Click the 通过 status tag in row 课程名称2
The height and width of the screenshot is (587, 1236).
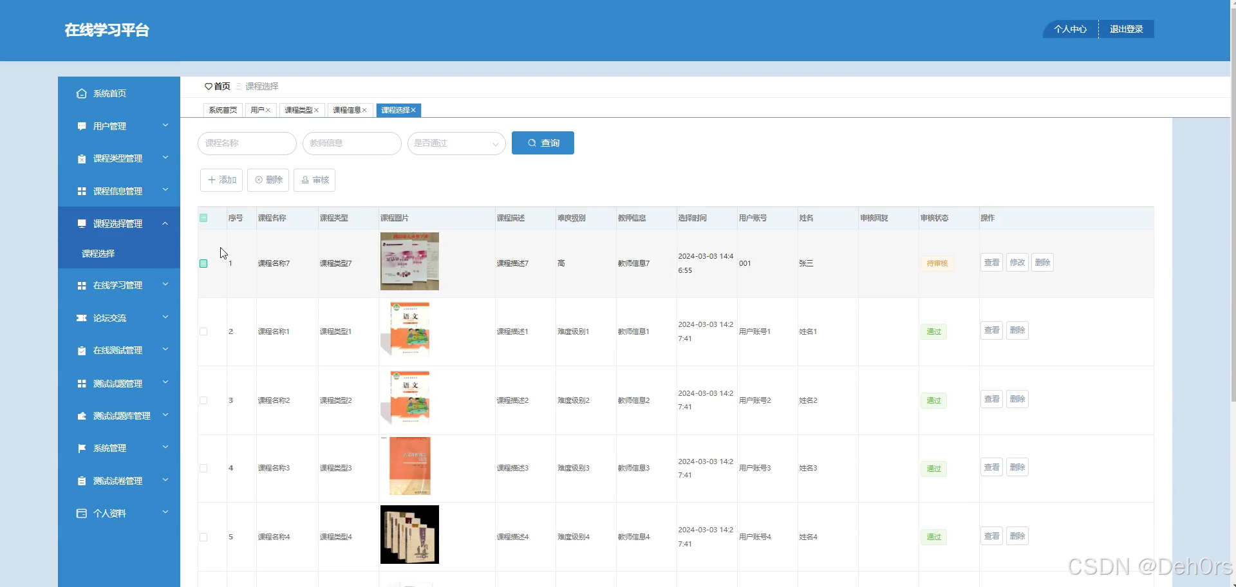933,400
